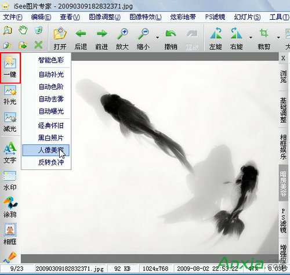290x275 pixels.
Task: Open the 图像特效(L) menu
Action: 146,17
